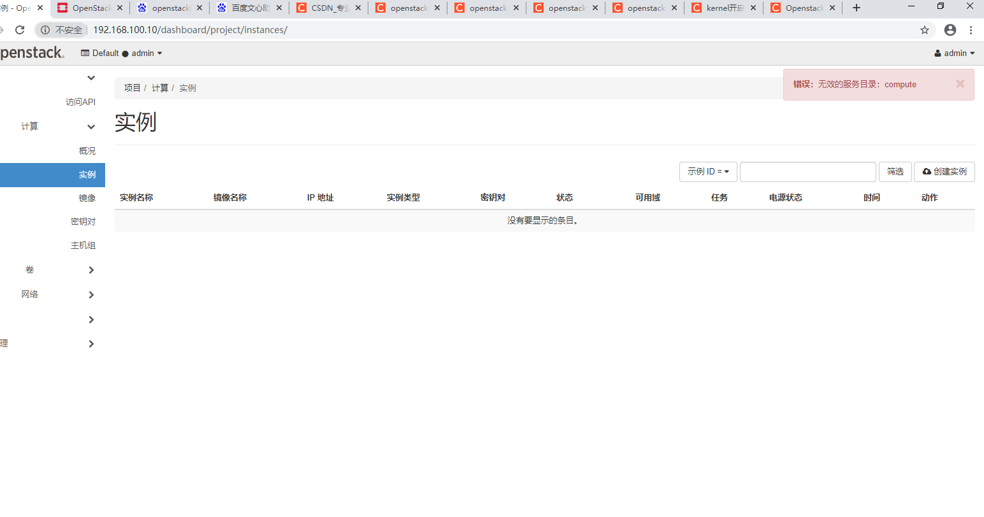Open the Chrome three-dot menu
Screen dimensions: 984x517
(971, 30)
